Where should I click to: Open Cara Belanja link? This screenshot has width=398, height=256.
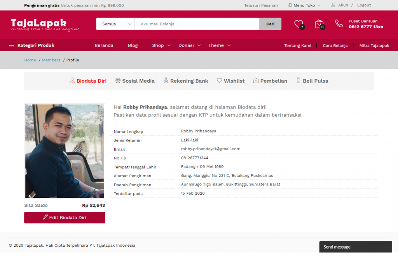click(335, 46)
